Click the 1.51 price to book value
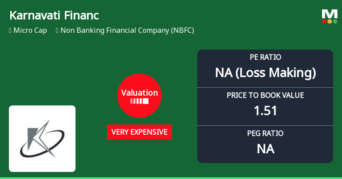This screenshot has width=342, height=179. [265, 111]
